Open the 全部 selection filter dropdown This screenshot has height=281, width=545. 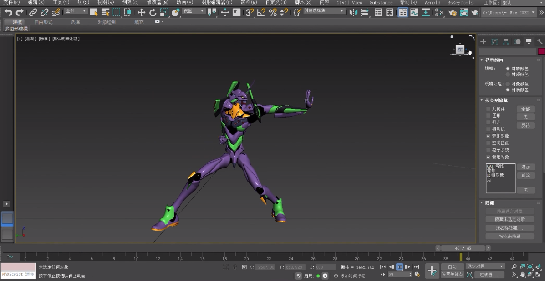click(x=76, y=11)
